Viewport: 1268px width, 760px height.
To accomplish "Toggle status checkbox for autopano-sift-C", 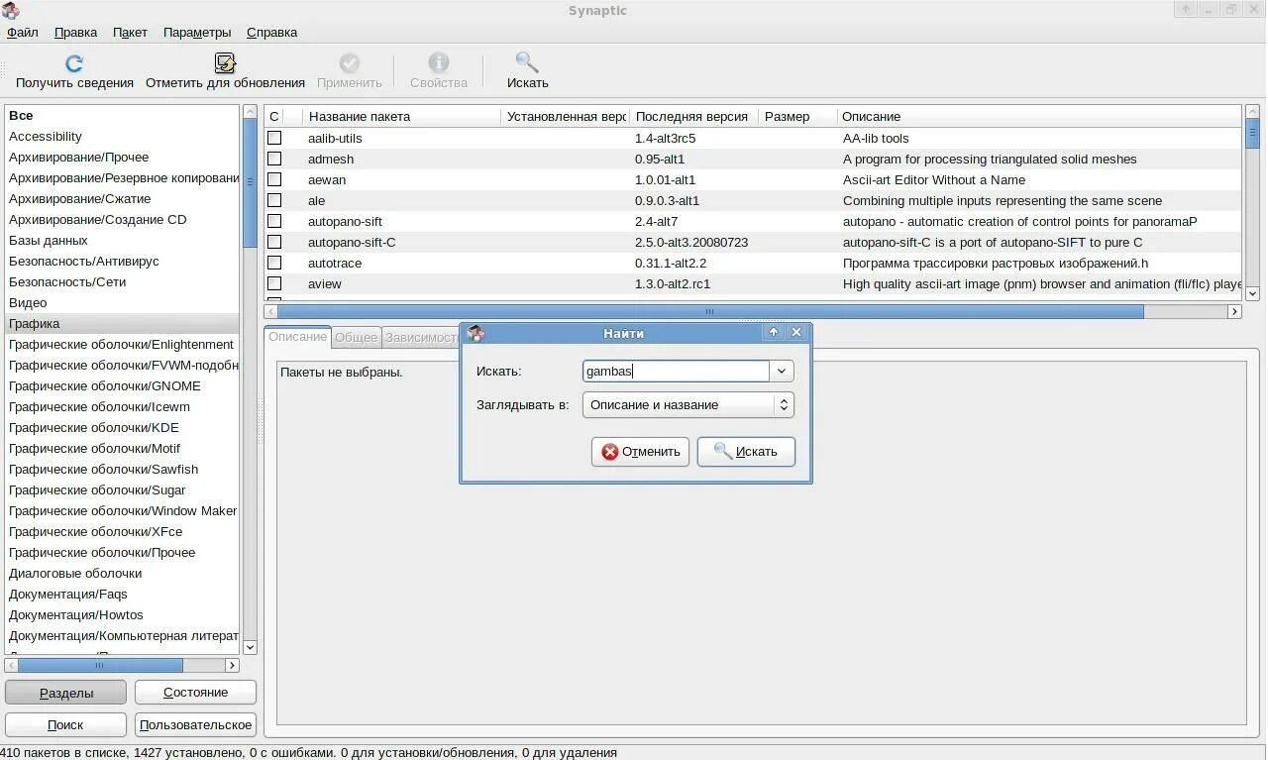I will 274,242.
